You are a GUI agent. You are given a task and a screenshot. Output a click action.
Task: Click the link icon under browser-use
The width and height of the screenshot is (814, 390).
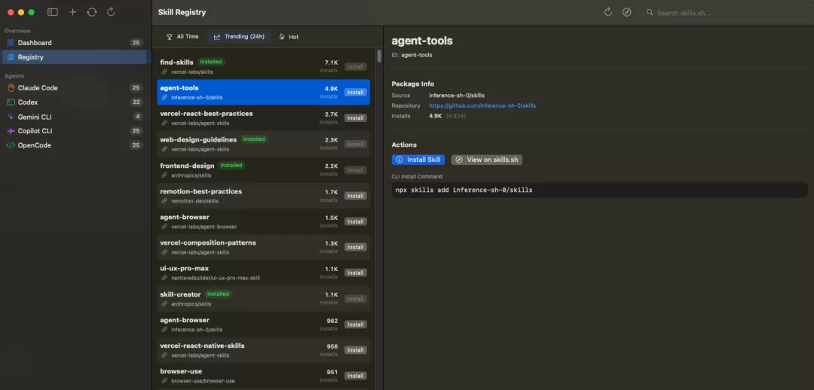click(x=164, y=381)
